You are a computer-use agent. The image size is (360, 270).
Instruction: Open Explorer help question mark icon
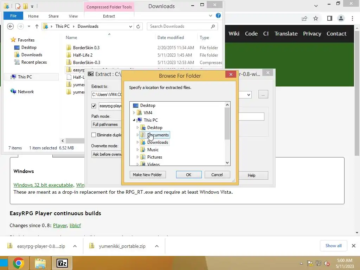(x=218, y=15)
